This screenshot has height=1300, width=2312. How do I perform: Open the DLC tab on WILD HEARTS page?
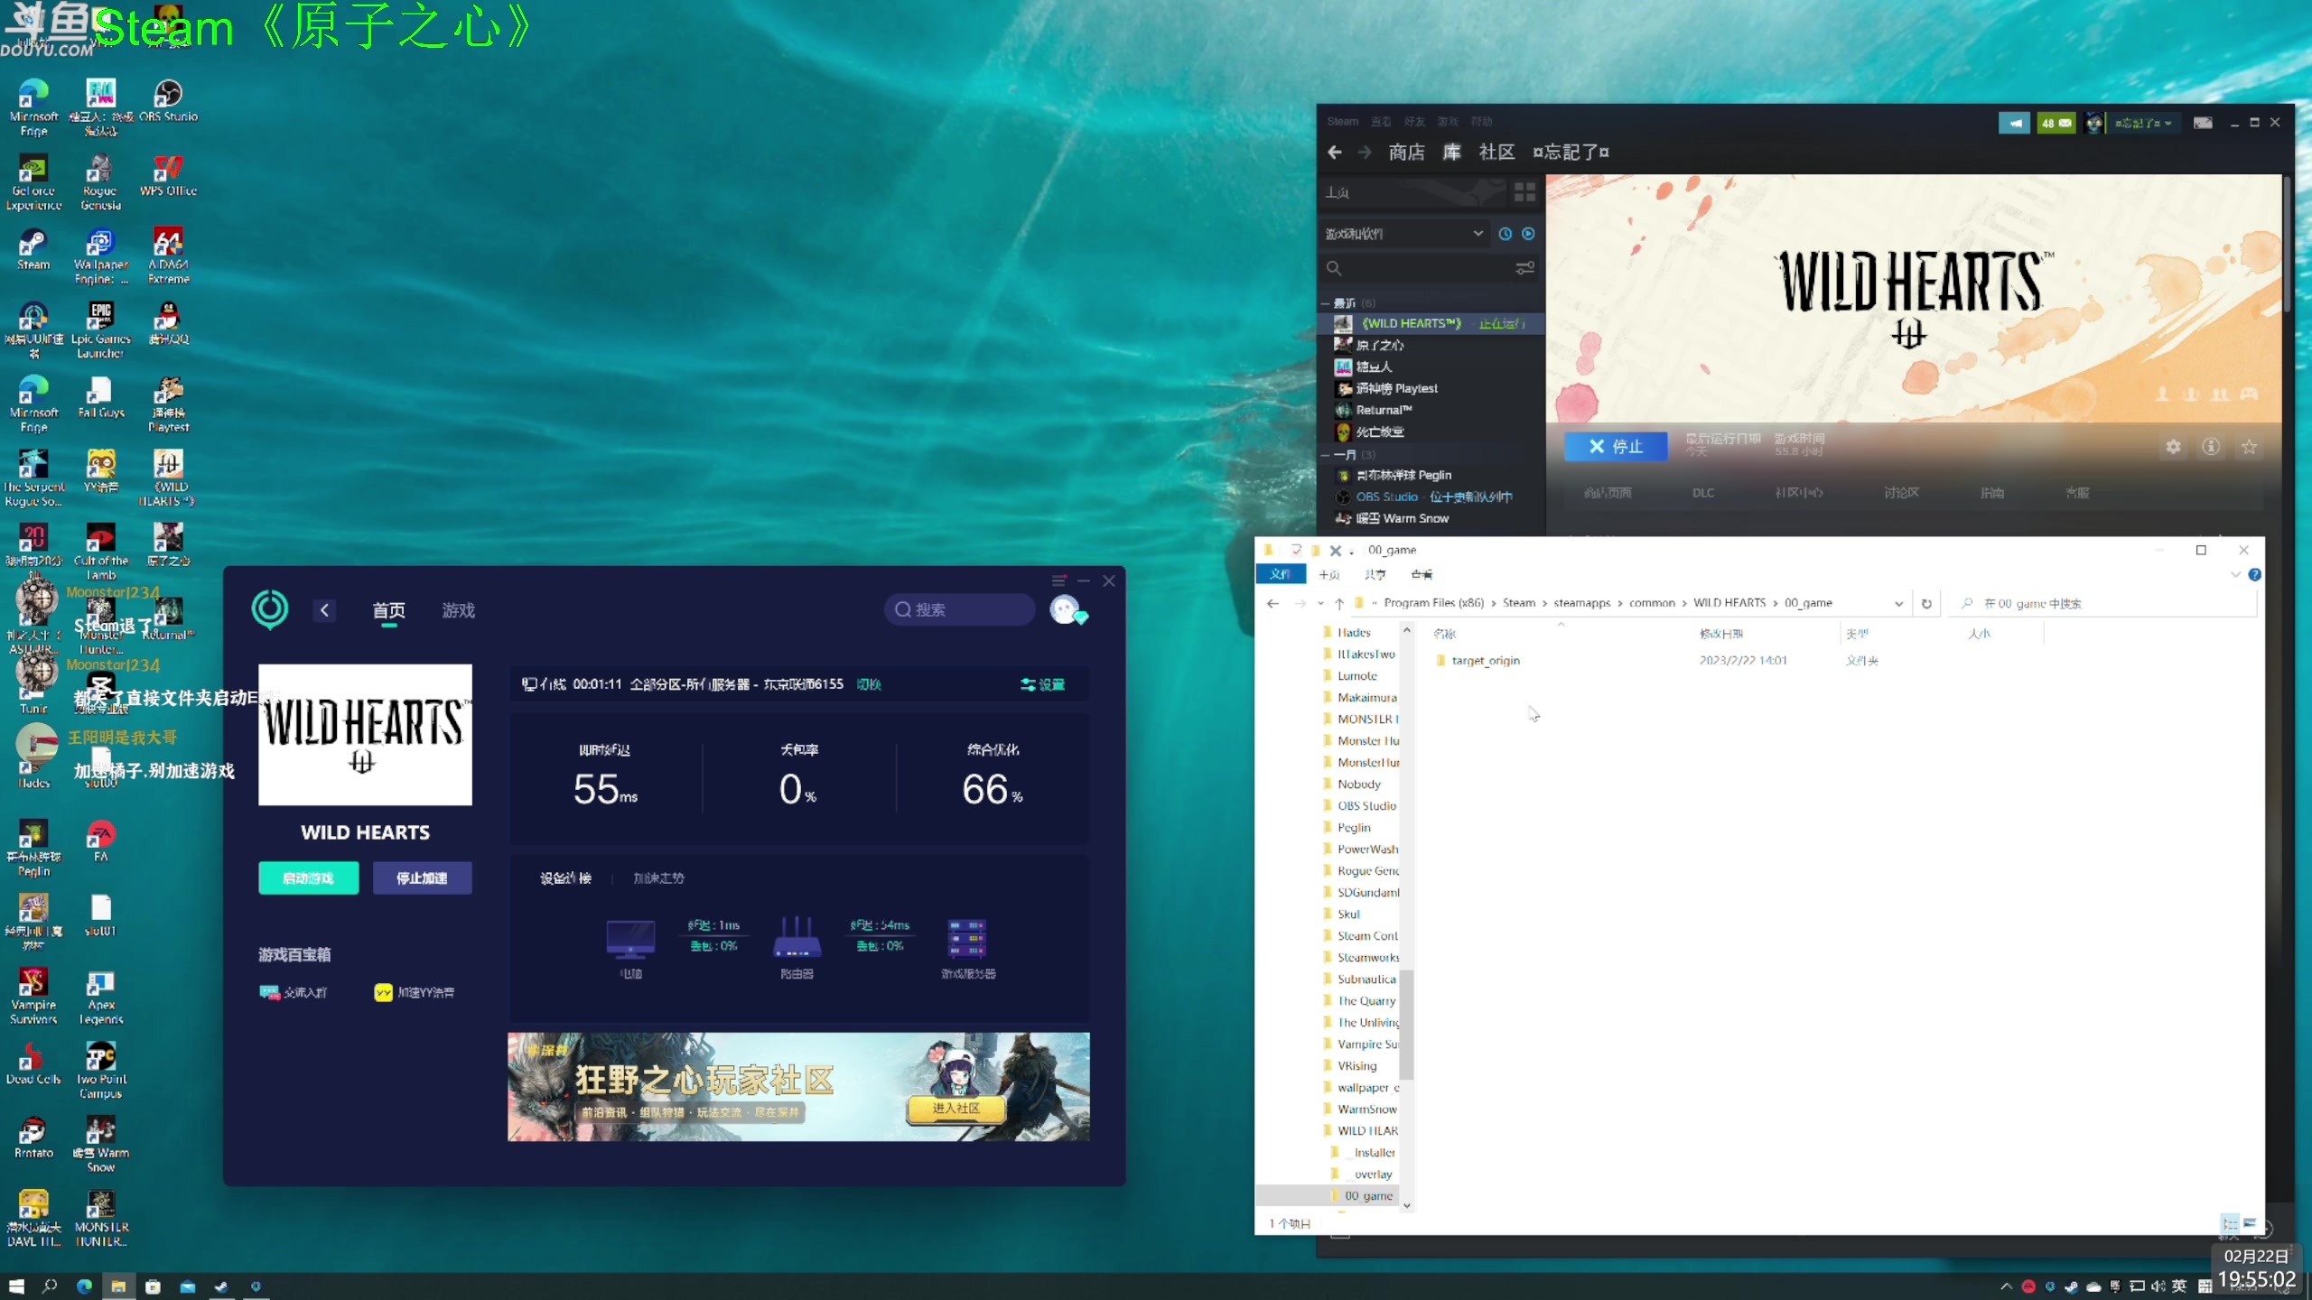(x=1702, y=493)
